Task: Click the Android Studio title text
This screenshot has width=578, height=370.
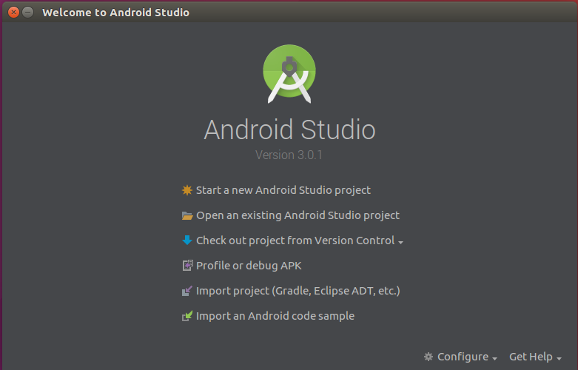Action: (x=289, y=129)
